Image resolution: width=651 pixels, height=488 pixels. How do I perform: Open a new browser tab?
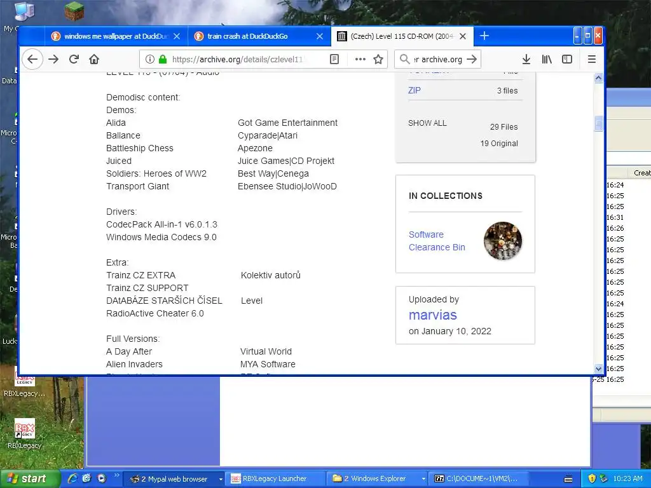[x=484, y=36]
